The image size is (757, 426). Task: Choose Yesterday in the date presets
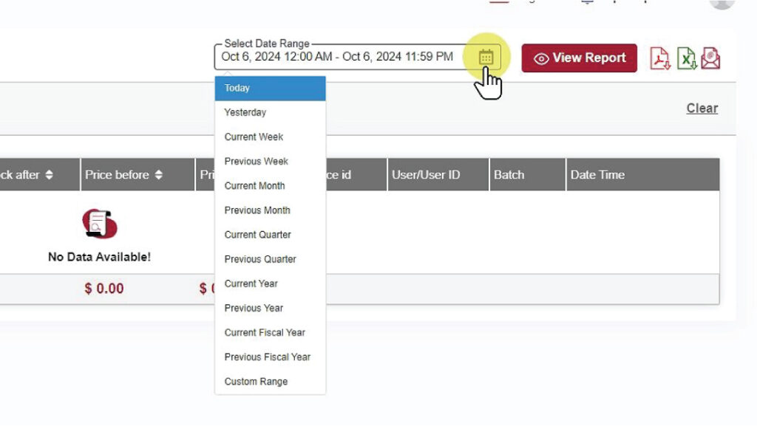[245, 113]
